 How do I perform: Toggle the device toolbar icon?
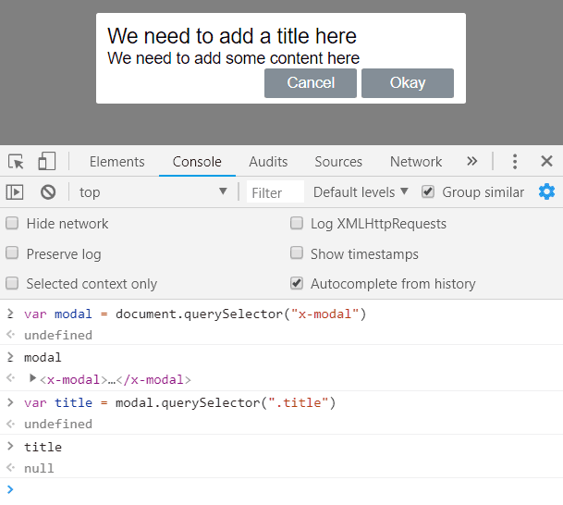(46, 162)
